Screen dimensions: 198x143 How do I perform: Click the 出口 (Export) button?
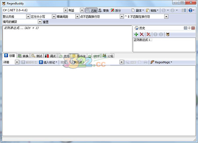[131, 62]
